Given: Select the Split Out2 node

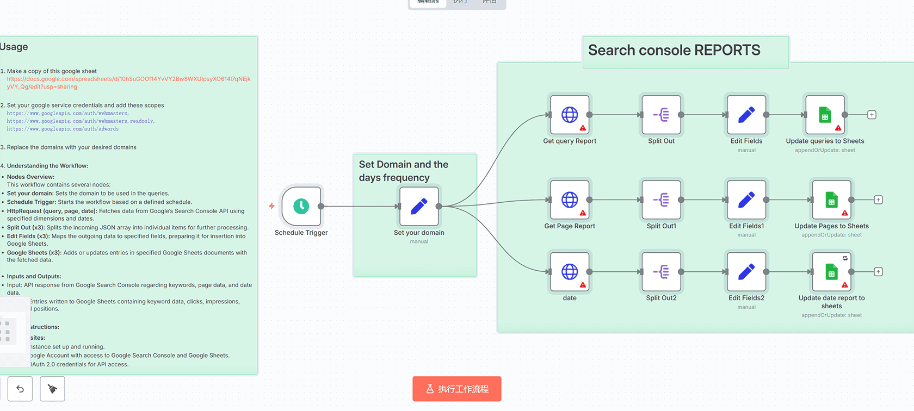Looking at the screenshot, I should [x=661, y=272].
